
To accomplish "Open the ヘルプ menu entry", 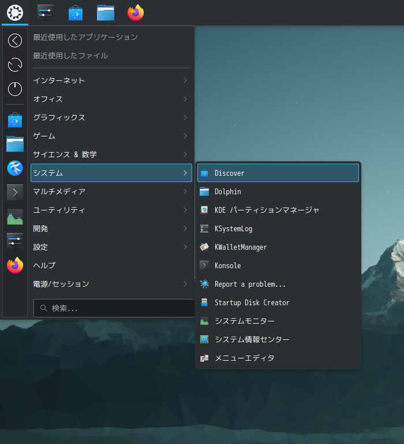I will (x=111, y=265).
